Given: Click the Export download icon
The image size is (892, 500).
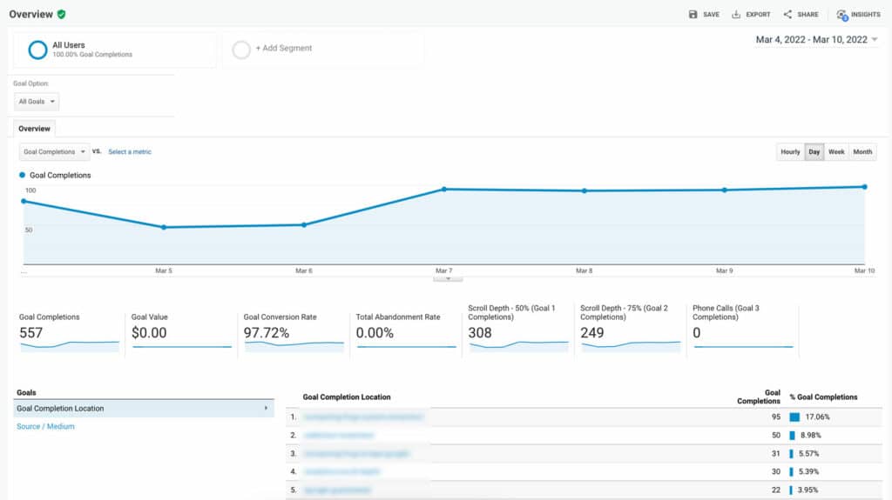Looking at the screenshot, I should 735,14.
